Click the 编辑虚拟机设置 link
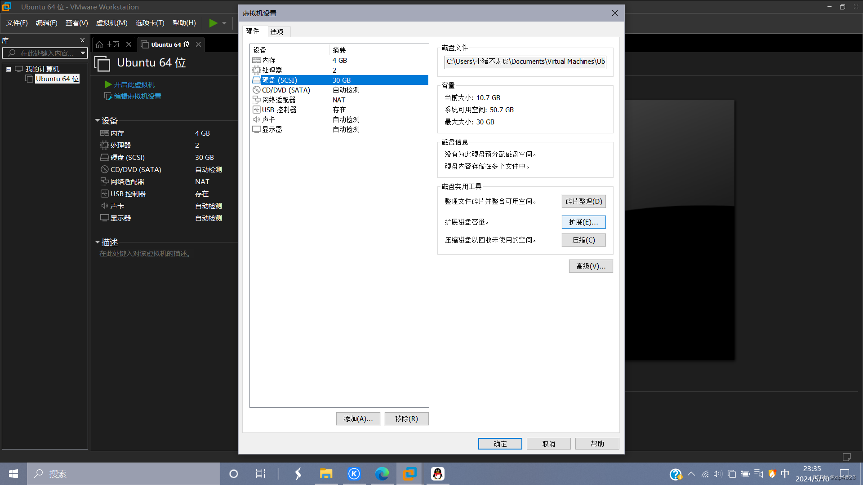The image size is (863, 485). coord(137,97)
